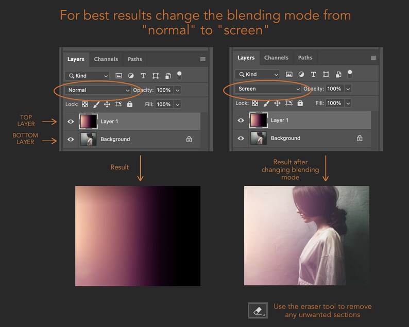This screenshot has width=409, height=327.
Task: Lock transparent pixels in left panel
Action: click(85, 105)
